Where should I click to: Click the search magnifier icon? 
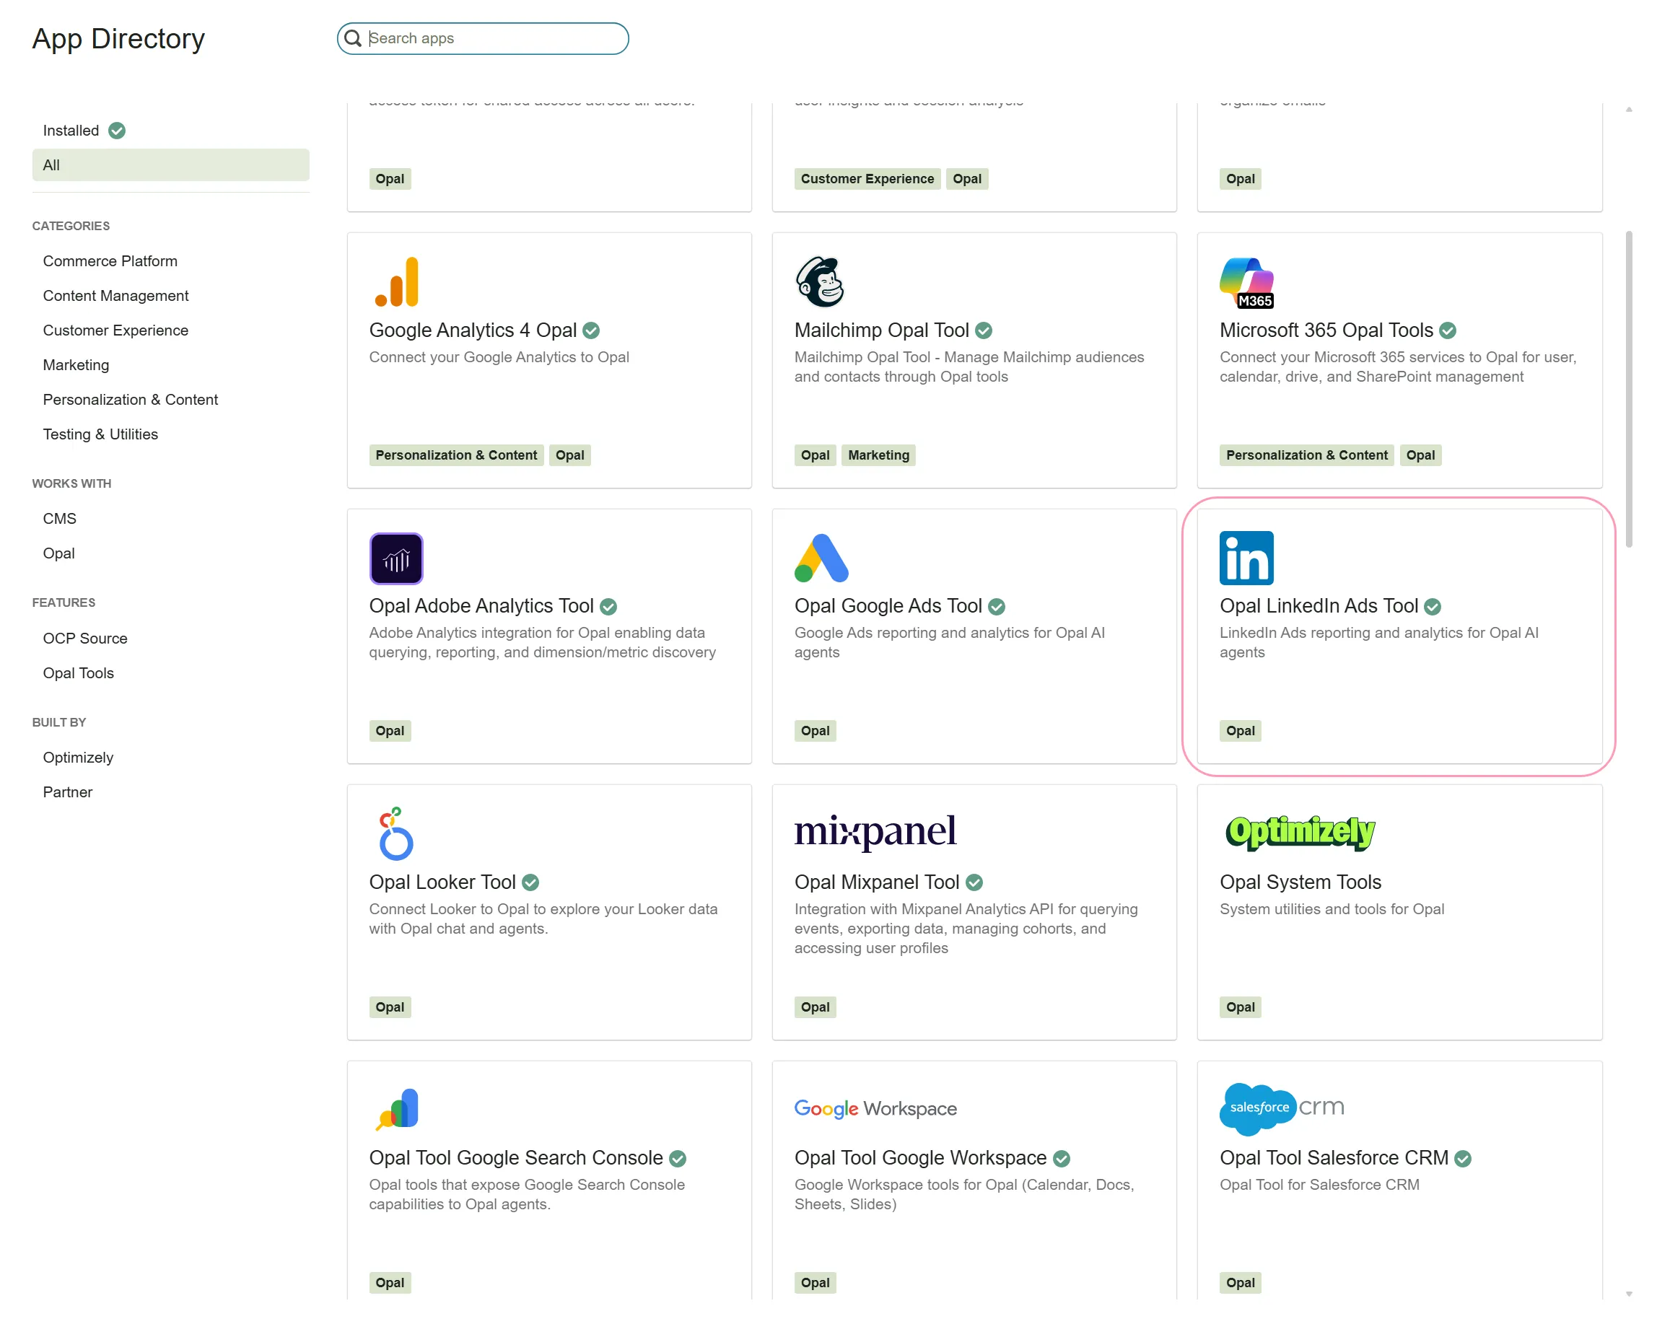pyautogui.click(x=353, y=38)
